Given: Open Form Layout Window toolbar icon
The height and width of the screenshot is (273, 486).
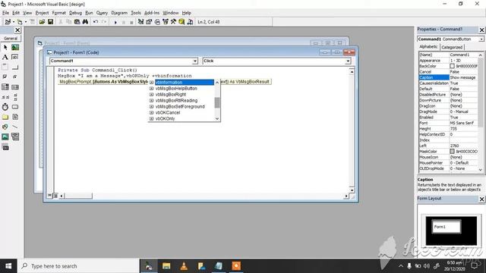Looking at the screenshot, I should [x=157, y=22].
